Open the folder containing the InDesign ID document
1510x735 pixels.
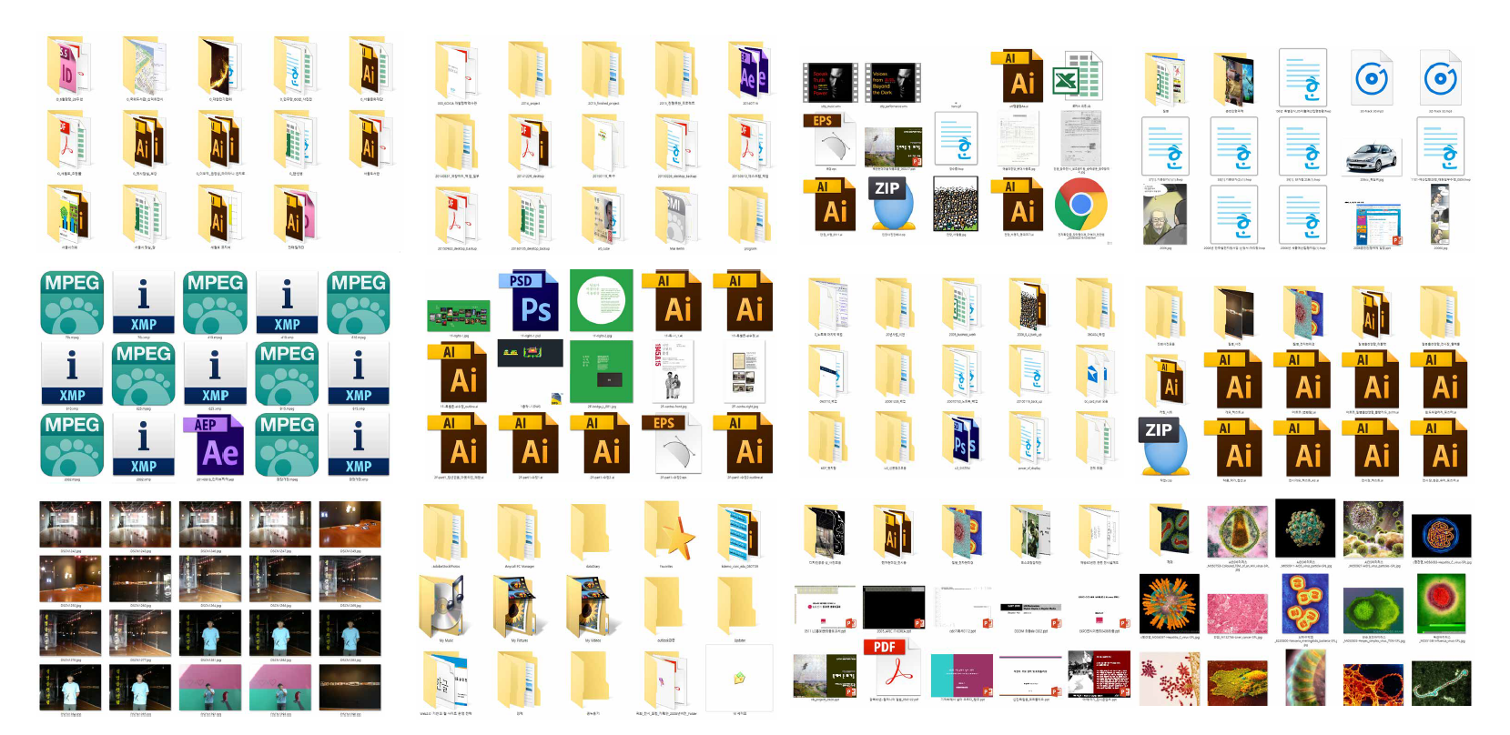tap(69, 65)
